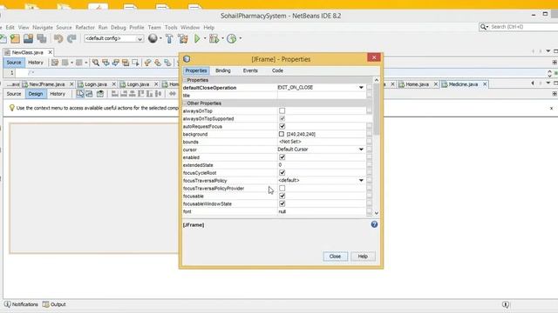Toggle Highlight Search icon in editor toolbar

pyautogui.click(x=126, y=63)
